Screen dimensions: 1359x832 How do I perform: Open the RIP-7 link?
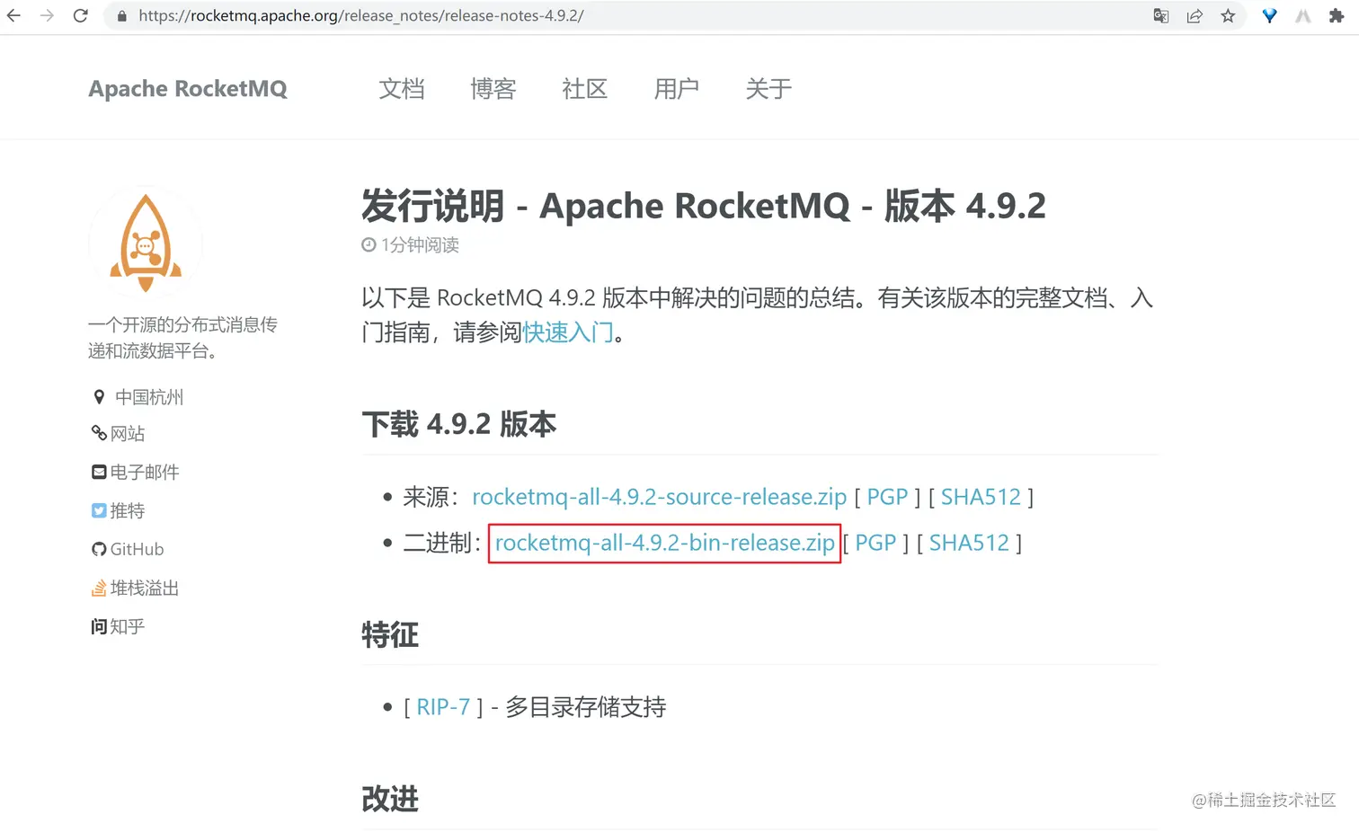[443, 707]
